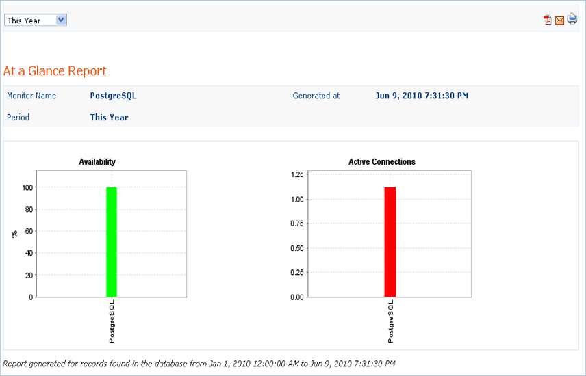The height and width of the screenshot is (376, 586).
Task: Click the green Availability bar
Action: 112,241
